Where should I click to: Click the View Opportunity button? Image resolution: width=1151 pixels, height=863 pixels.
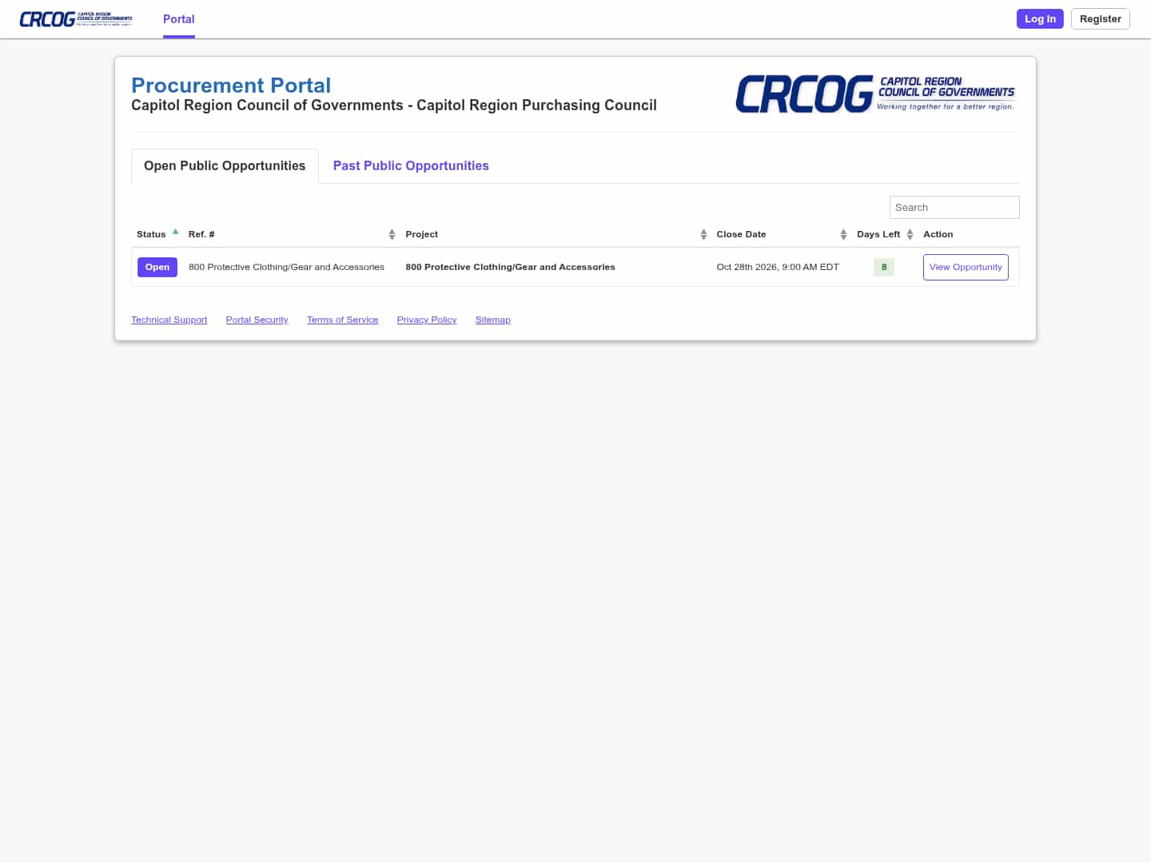(x=966, y=267)
